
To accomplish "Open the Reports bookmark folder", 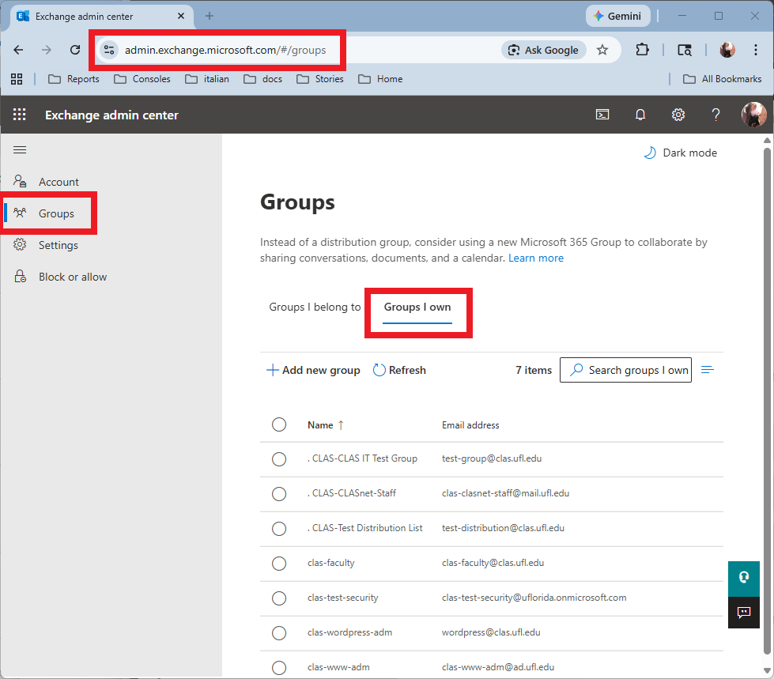I will [x=74, y=79].
